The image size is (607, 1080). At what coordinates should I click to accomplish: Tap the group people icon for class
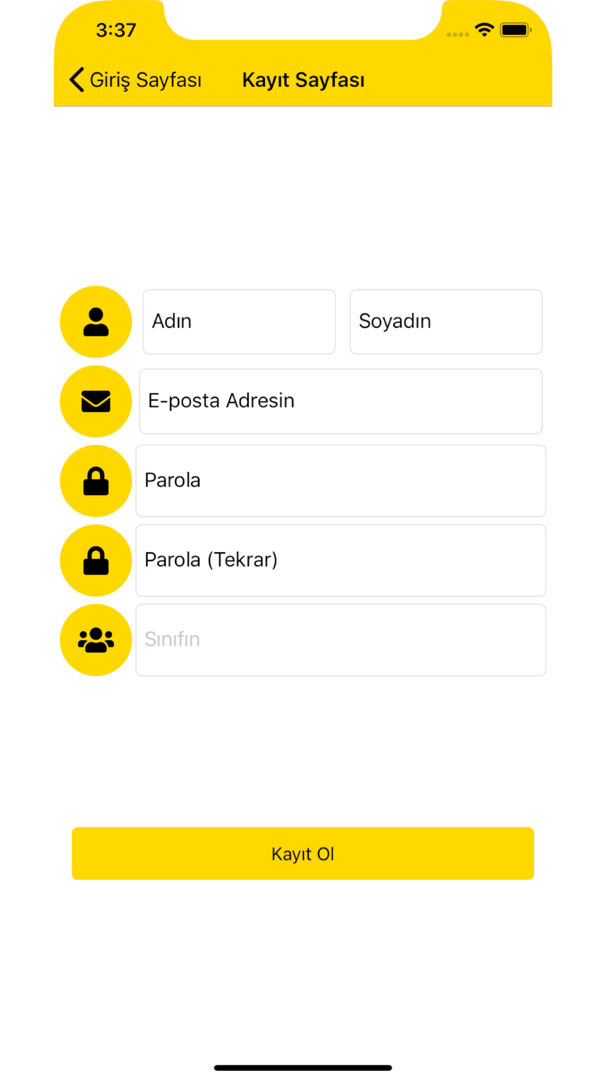coord(96,640)
